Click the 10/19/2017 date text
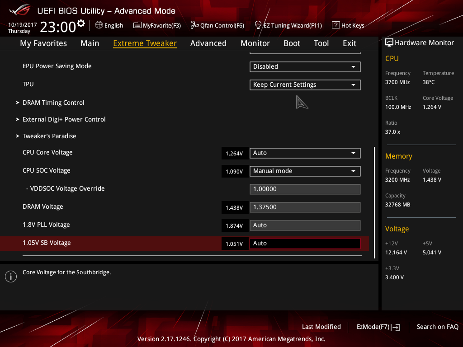 (23, 25)
